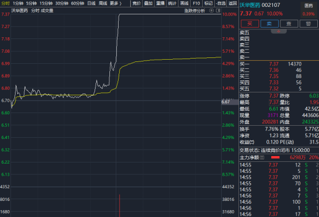
Task: Click the 换手 value 7.76%
Action: (x=272, y=129)
